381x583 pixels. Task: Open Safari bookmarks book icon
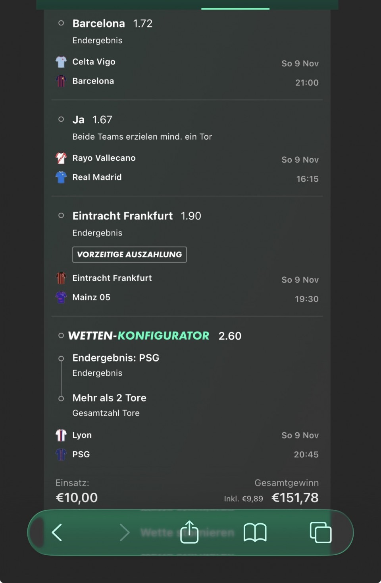(255, 532)
